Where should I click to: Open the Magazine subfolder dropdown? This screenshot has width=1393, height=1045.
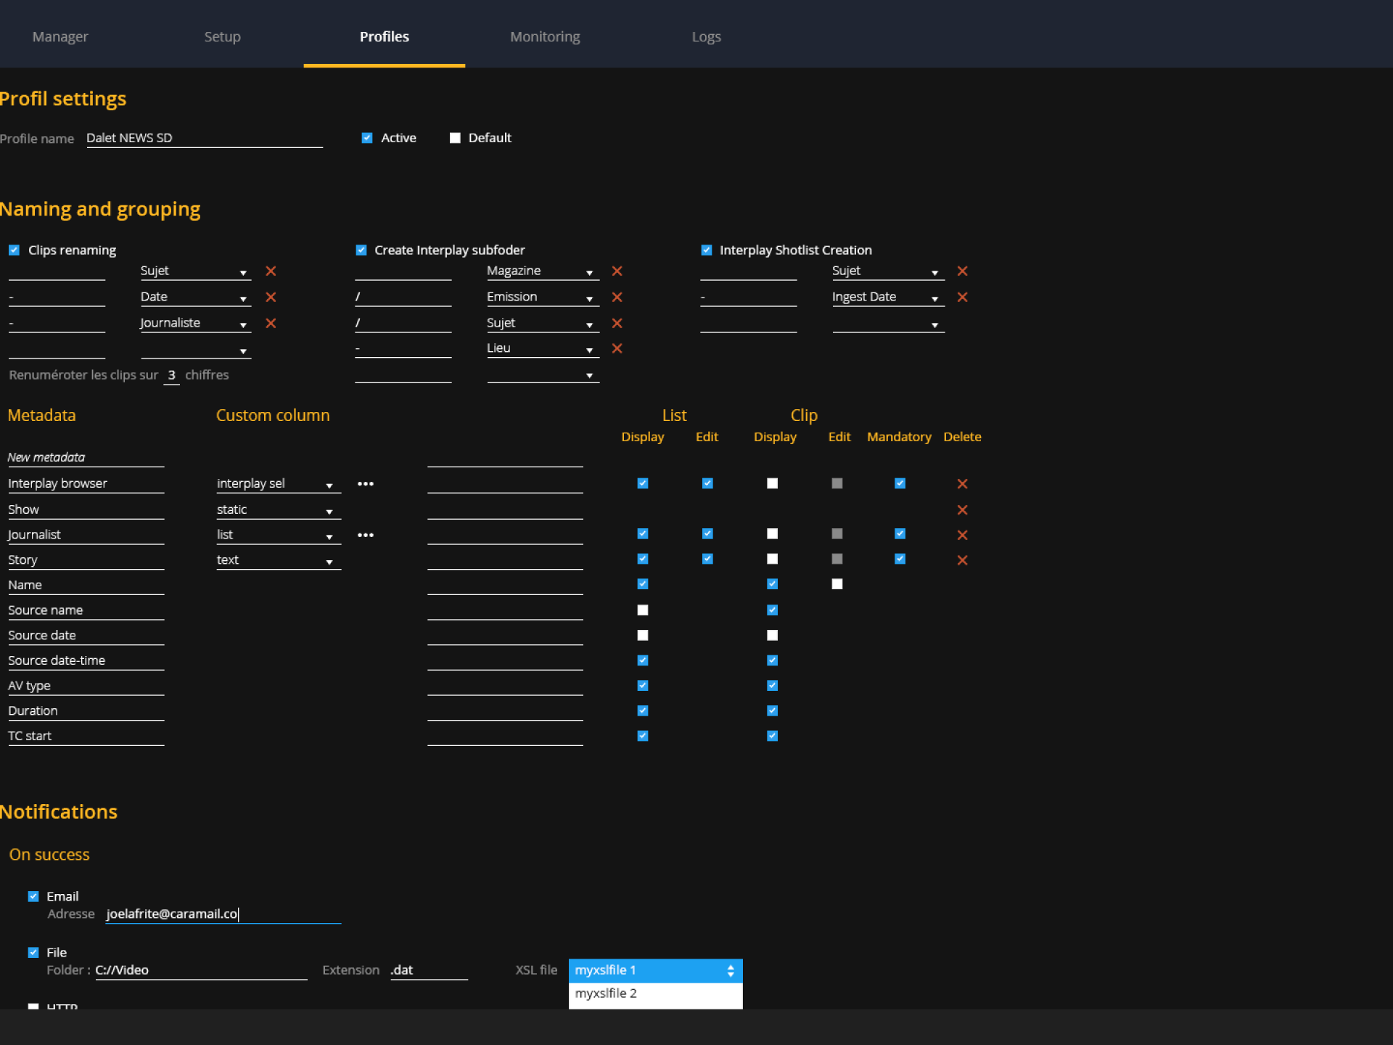click(543, 271)
